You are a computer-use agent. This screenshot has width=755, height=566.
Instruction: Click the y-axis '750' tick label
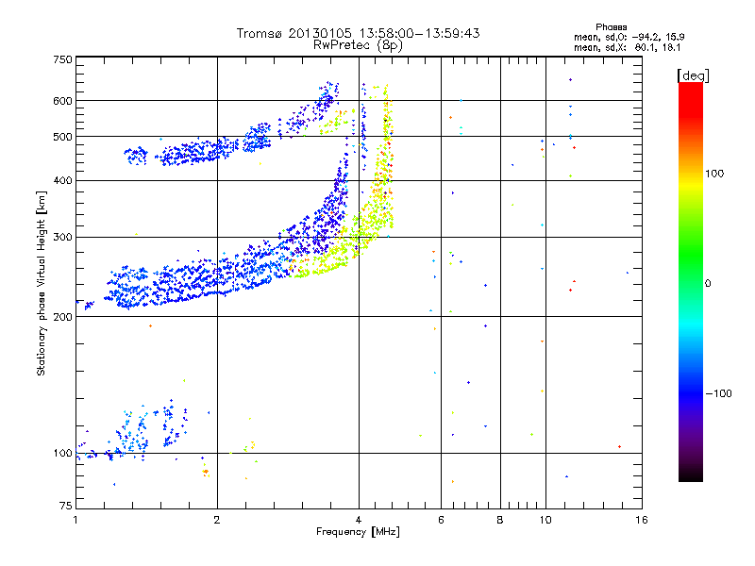point(62,59)
